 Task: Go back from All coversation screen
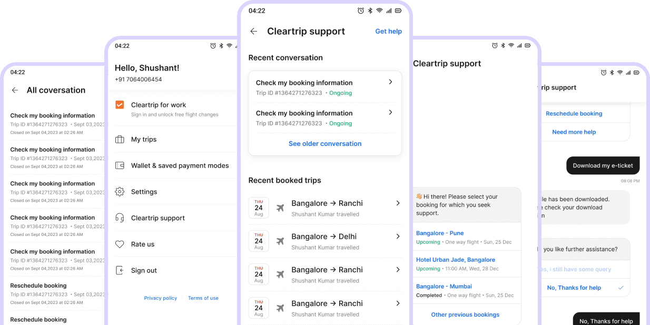pyautogui.click(x=15, y=90)
